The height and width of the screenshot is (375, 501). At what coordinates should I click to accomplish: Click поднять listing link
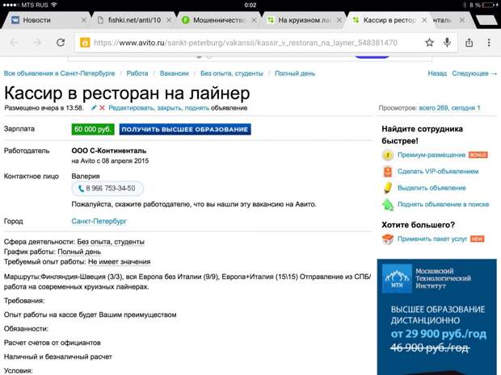click(197, 108)
